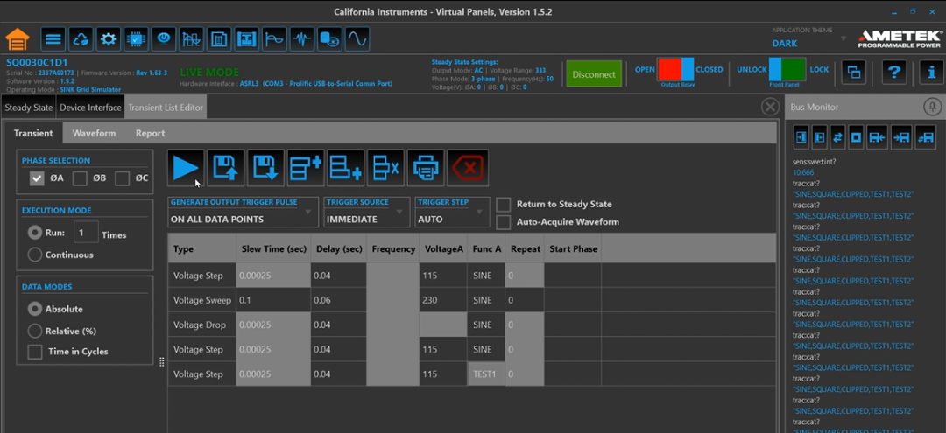Click the sine wave icon in the top toolbar

click(x=357, y=39)
